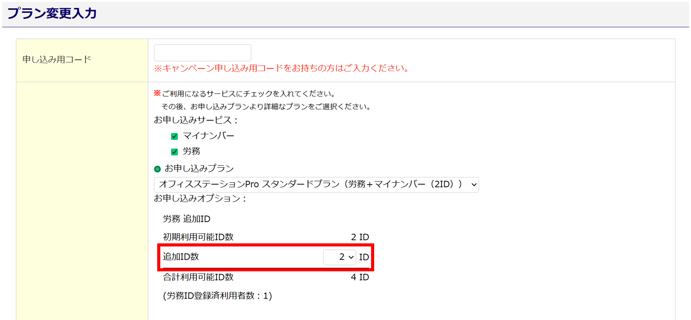Click the 労務 追加ID option heading
Screen dimensions: 691x320
[x=187, y=219]
